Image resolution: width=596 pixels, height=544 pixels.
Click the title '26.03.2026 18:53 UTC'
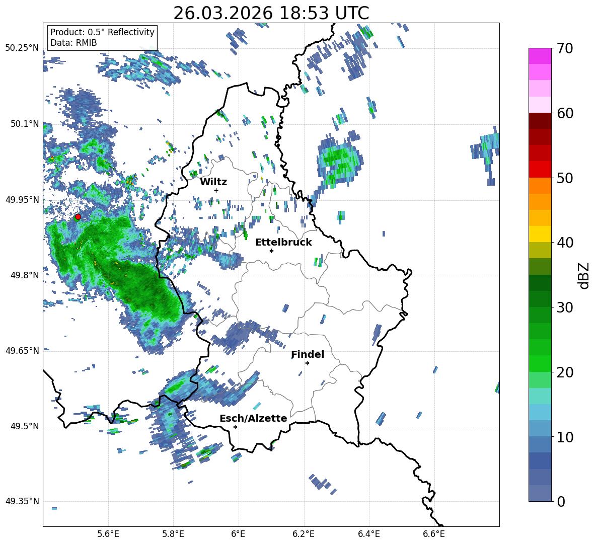[271, 13]
